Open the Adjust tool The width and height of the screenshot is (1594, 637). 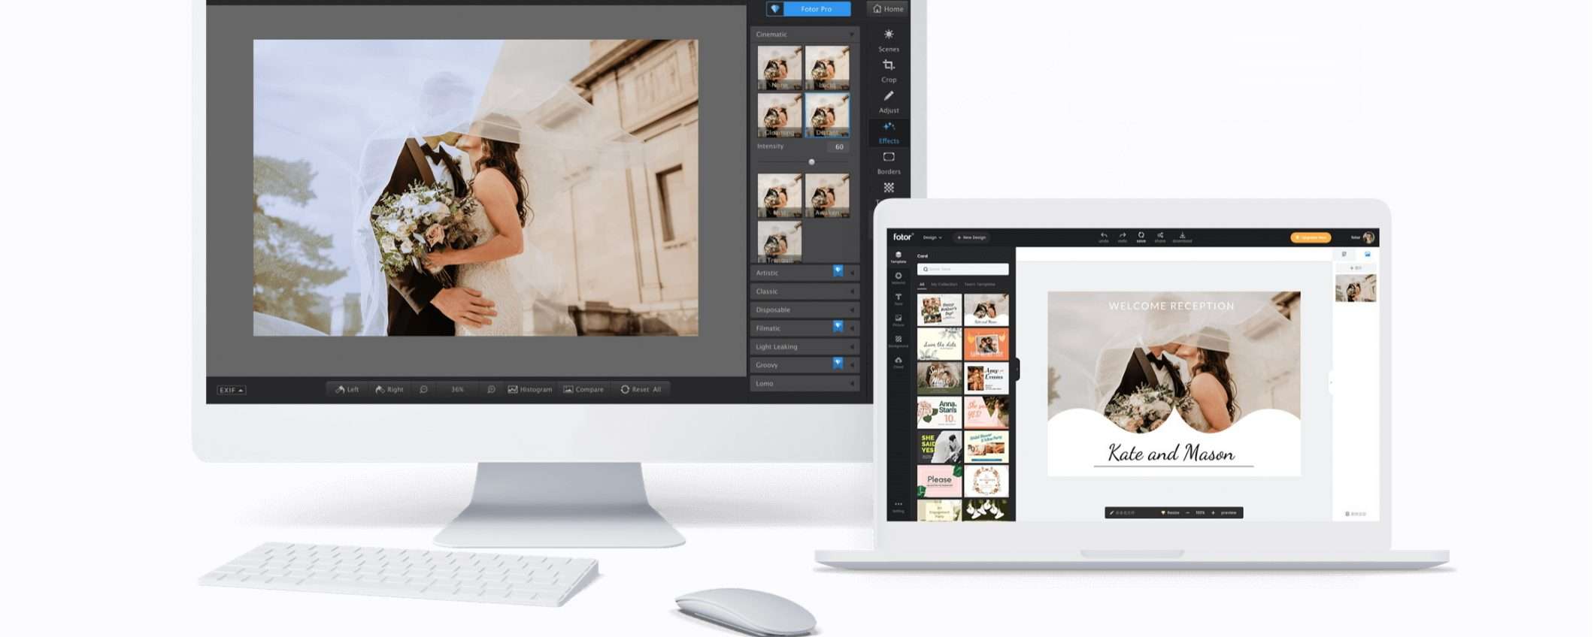889,101
